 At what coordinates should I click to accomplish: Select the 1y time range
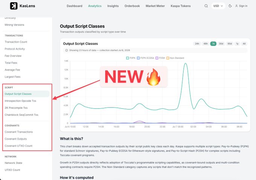237,44
